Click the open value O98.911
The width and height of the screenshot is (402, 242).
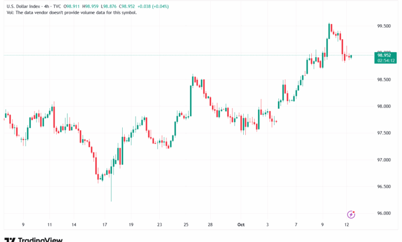click(72, 6)
